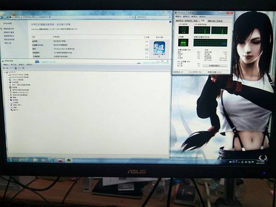Open the Services tab in Task Manager

point(196,21)
